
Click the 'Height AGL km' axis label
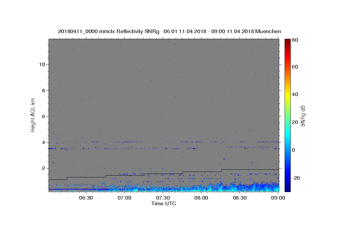pyautogui.click(x=33, y=115)
